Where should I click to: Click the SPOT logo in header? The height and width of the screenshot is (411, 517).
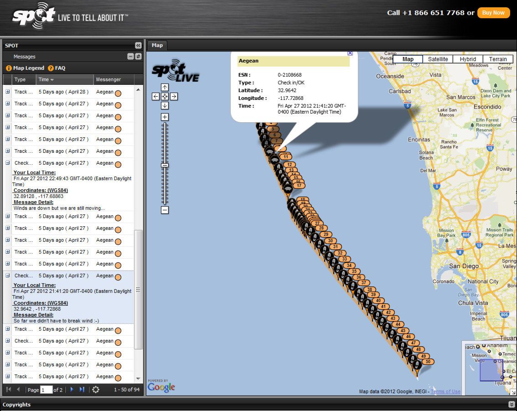coord(34,15)
